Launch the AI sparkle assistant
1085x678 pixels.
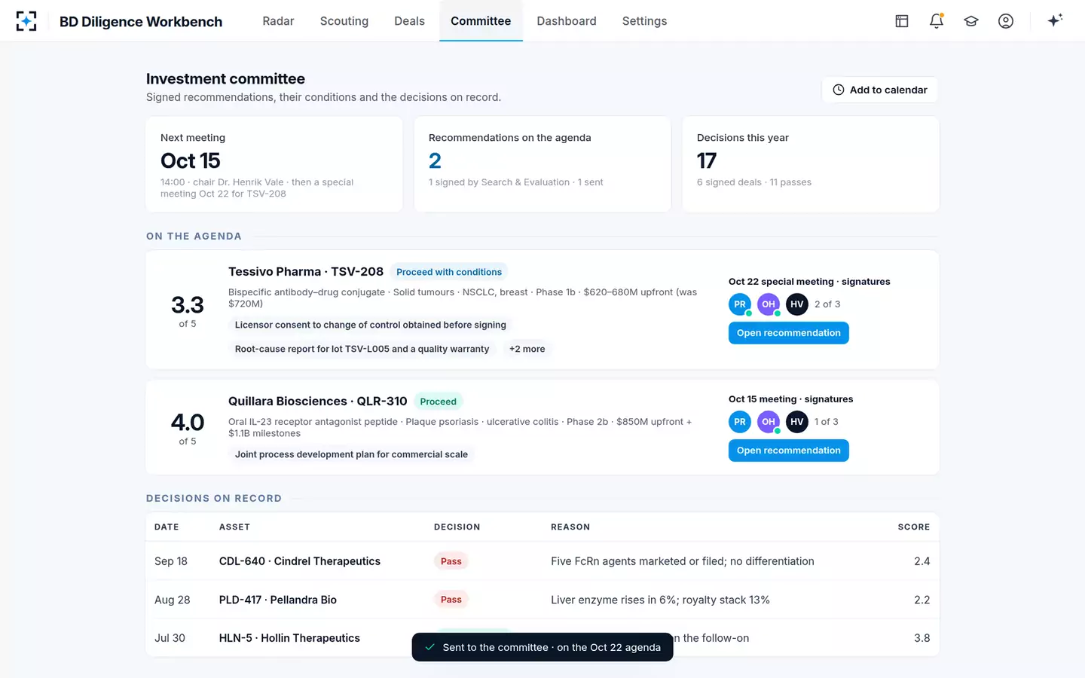pos(1055,20)
